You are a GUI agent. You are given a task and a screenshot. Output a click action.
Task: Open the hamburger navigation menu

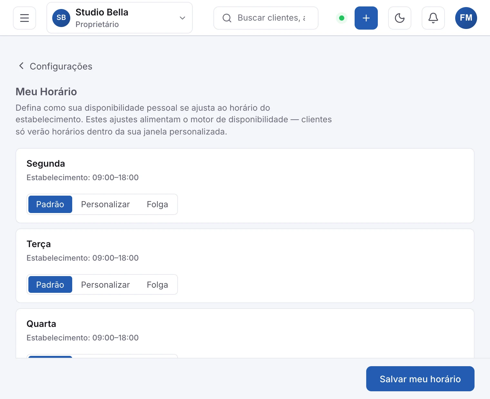point(24,18)
